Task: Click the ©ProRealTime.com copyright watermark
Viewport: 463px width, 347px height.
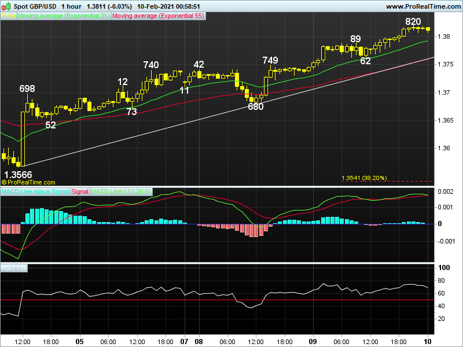Action: [28, 182]
